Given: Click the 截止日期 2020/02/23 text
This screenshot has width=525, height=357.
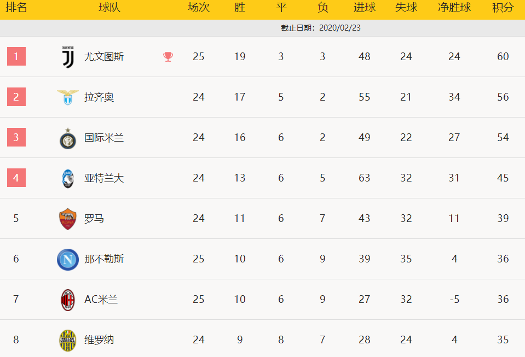Looking at the screenshot, I should coord(320,28).
